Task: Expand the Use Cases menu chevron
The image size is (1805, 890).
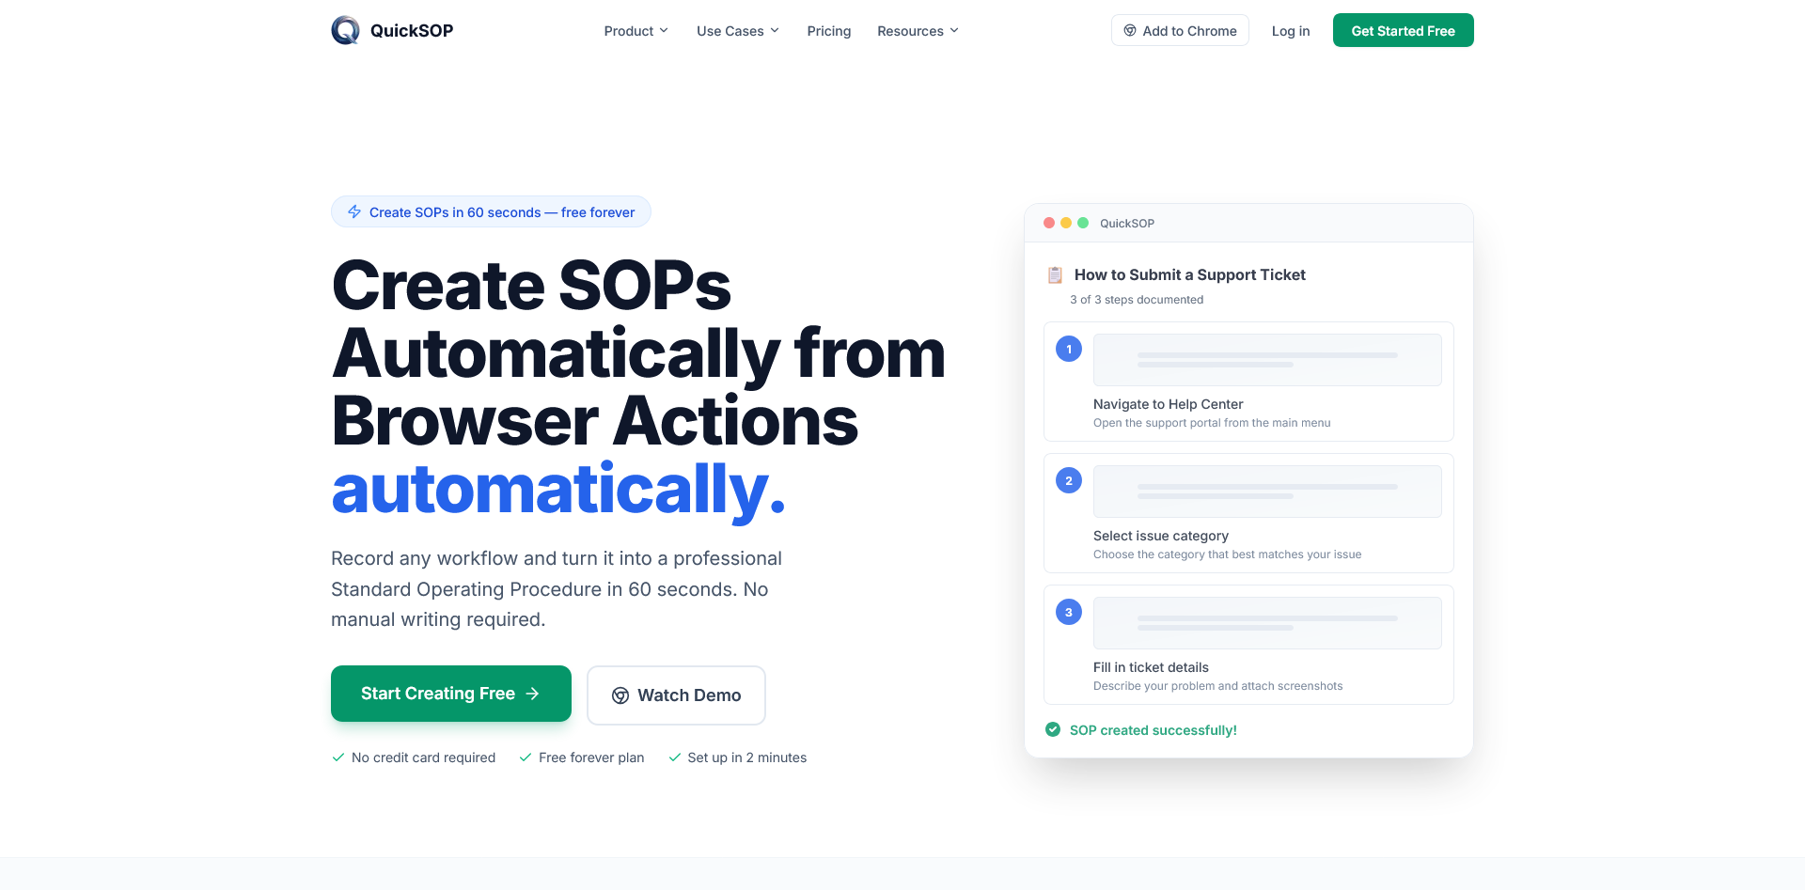Action: point(775,31)
